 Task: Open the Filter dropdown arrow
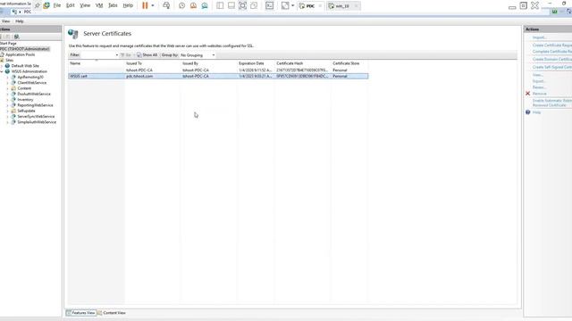(x=117, y=55)
